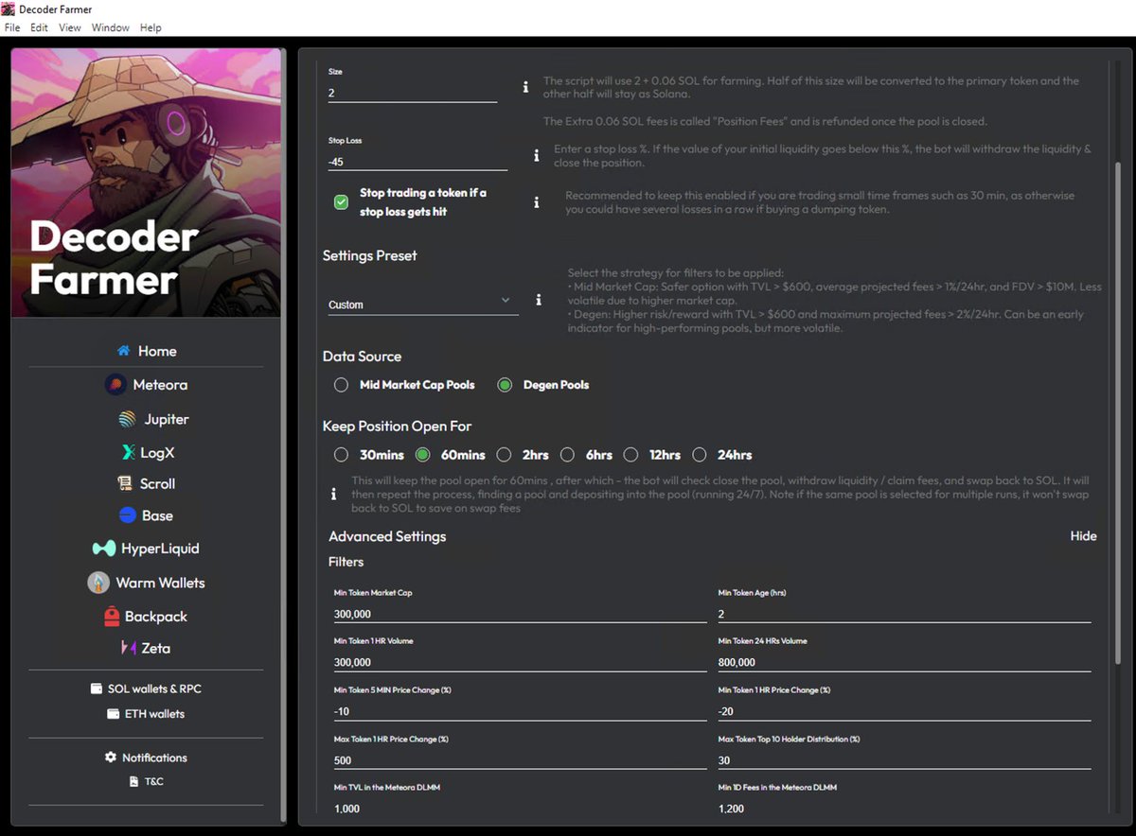Click the Decoder Farmer banner artwork

(x=146, y=183)
